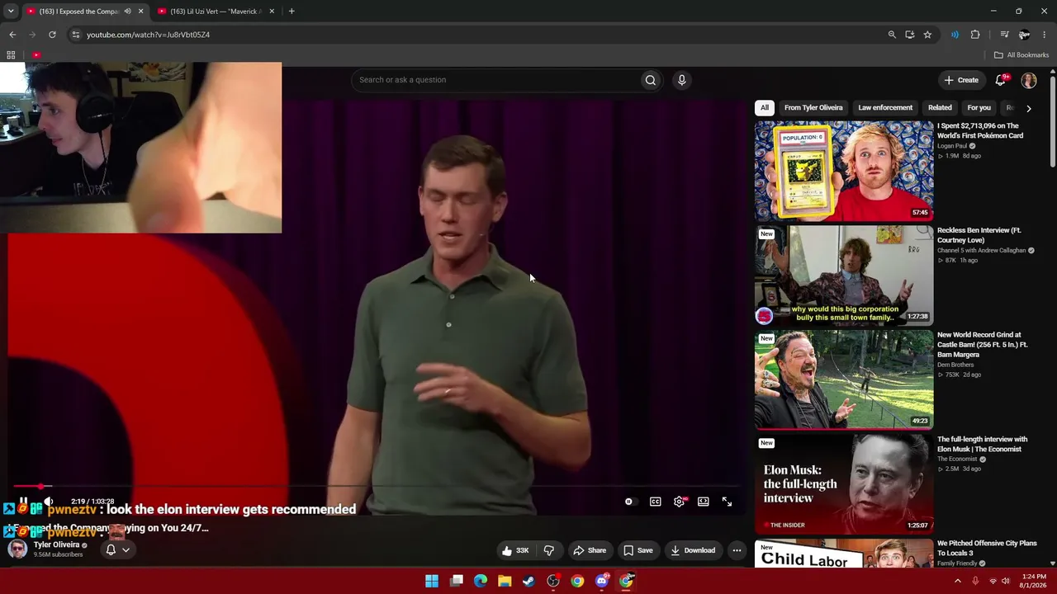The image size is (1057, 594).
Task: Switch player to theater mode
Action: (x=703, y=502)
